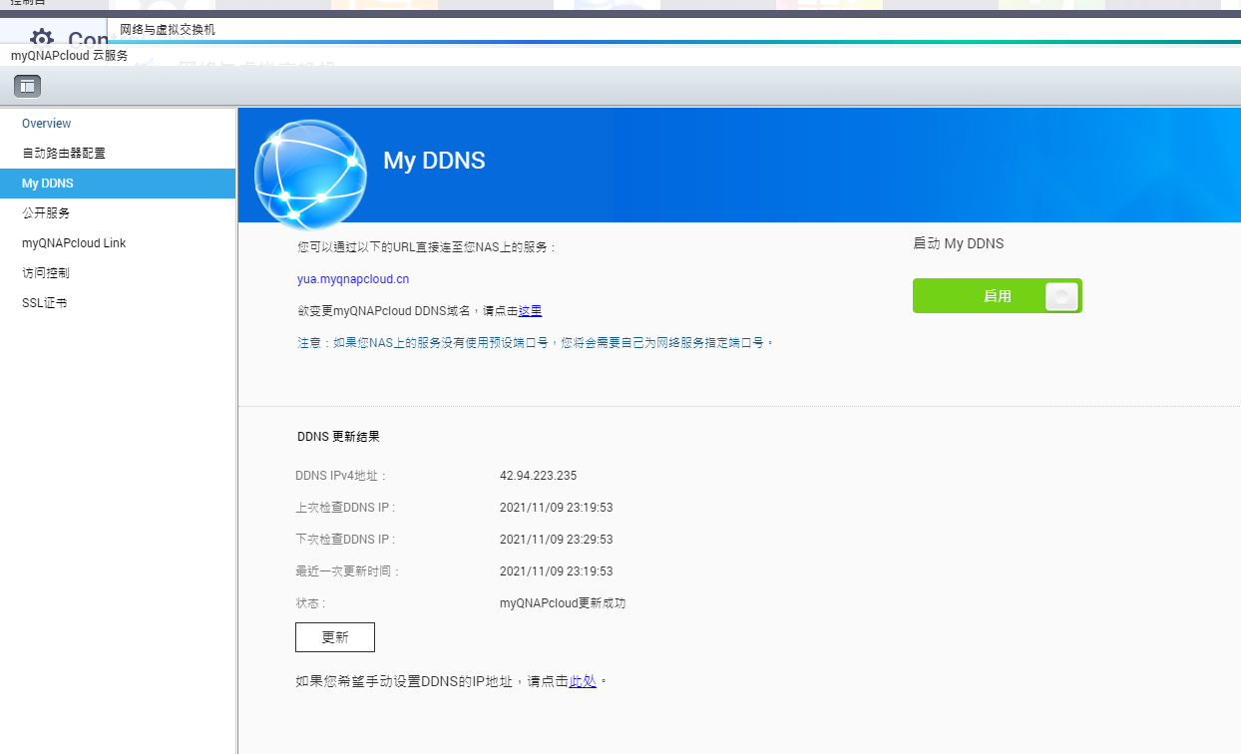Click the 注意 port number note text

536,342
